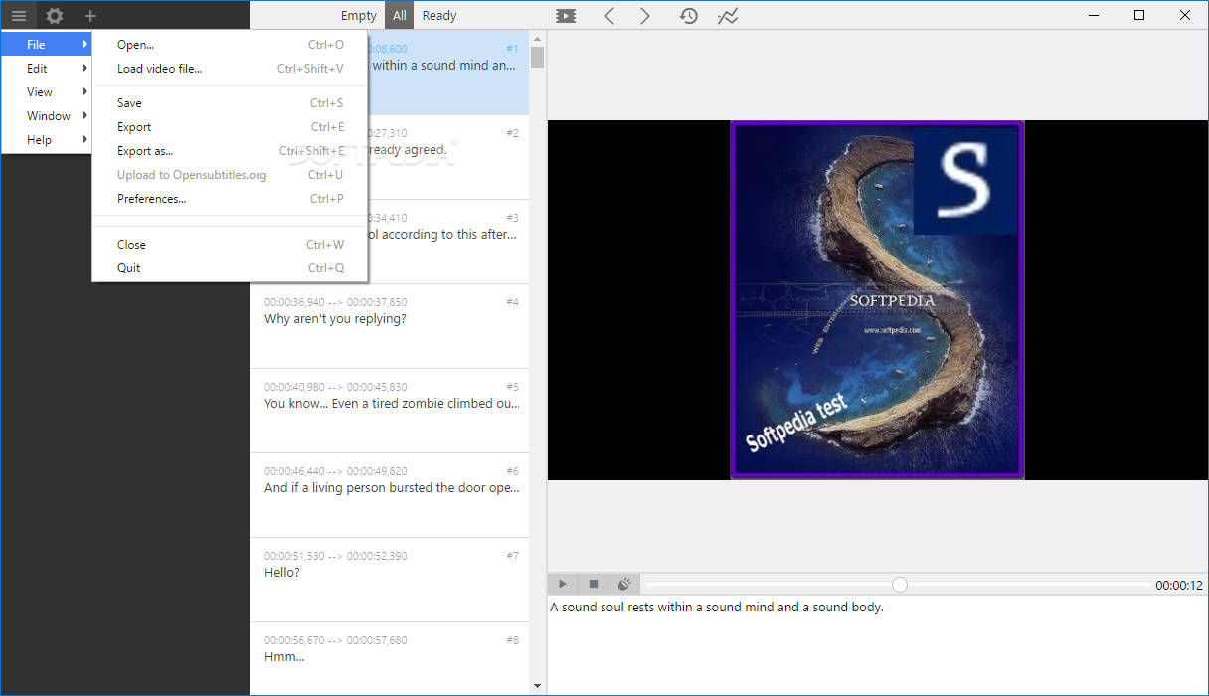Viewport: 1209px width, 696px height.
Task: Click scrollbar down arrow in subtitle list
Action: coord(537,686)
